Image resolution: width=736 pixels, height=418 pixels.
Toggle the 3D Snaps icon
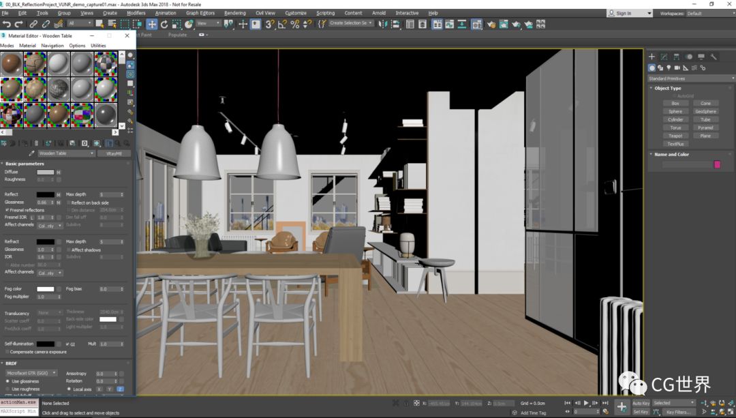[x=269, y=24]
